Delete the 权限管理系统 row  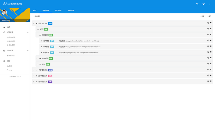pos(211,23)
